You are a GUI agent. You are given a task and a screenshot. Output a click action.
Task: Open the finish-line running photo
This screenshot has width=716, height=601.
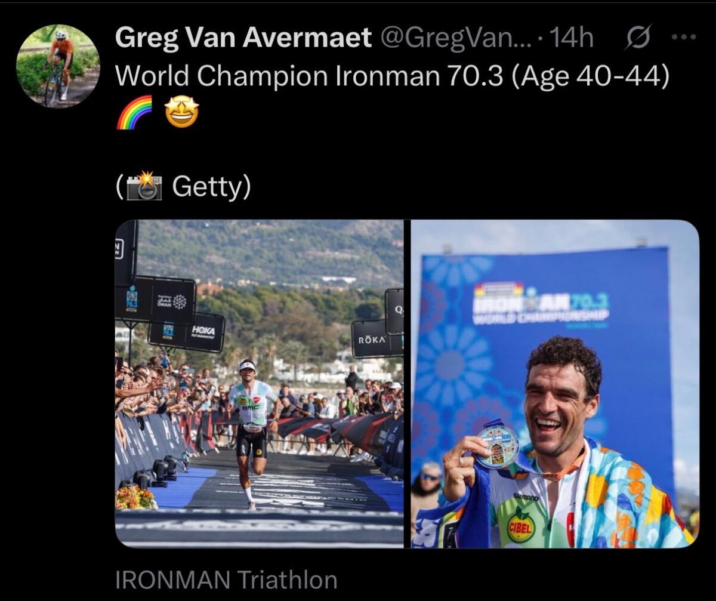click(x=259, y=384)
